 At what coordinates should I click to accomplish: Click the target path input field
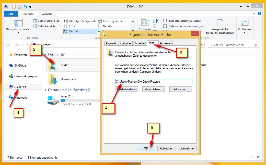[154, 82]
